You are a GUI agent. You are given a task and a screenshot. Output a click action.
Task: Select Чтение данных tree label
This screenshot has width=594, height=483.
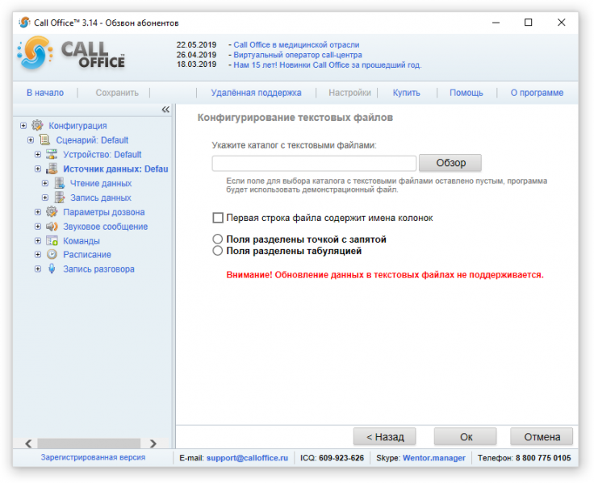(x=101, y=183)
